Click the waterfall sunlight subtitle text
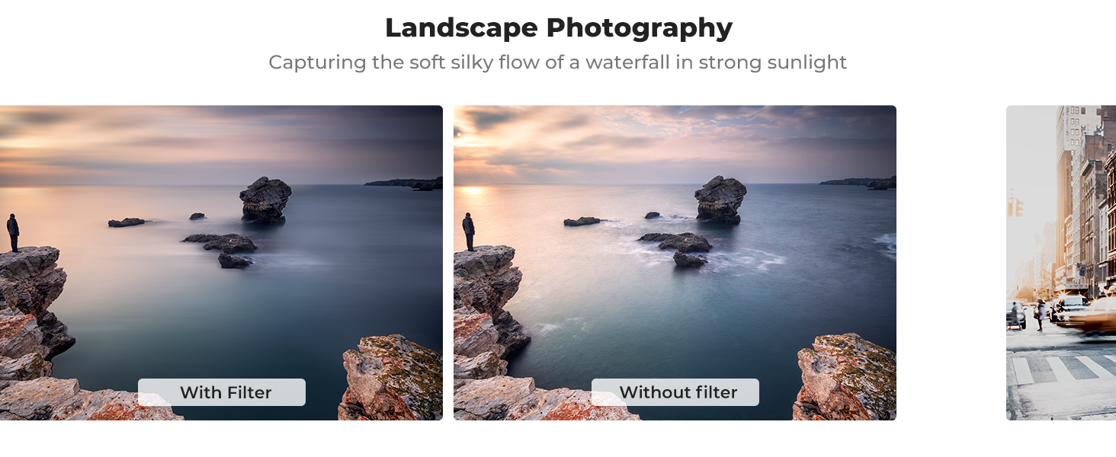The height and width of the screenshot is (457, 1116). tap(558, 62)
